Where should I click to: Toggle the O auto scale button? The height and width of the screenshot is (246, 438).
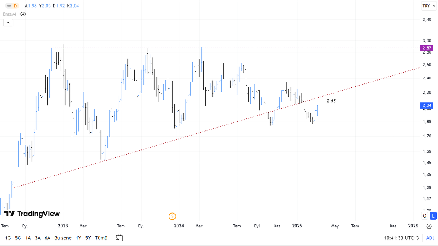tap(424, 216)
